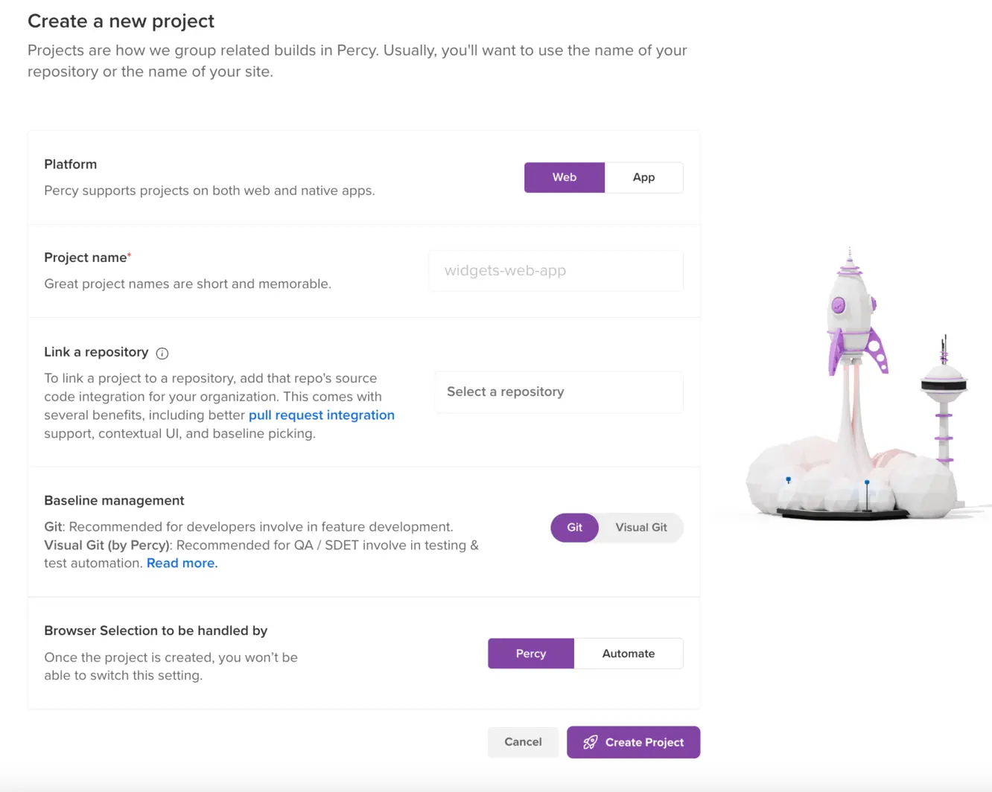Click the Create Project button label
The image size is (992, 792).
click(644, 742)
